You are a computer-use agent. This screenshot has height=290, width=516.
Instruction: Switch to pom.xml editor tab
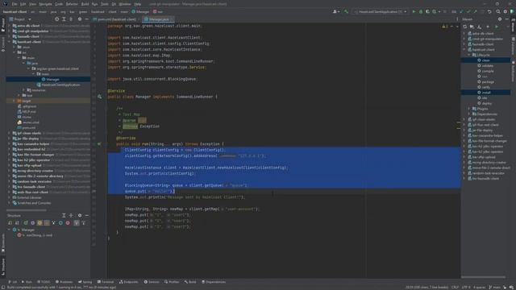pos(117,19)
